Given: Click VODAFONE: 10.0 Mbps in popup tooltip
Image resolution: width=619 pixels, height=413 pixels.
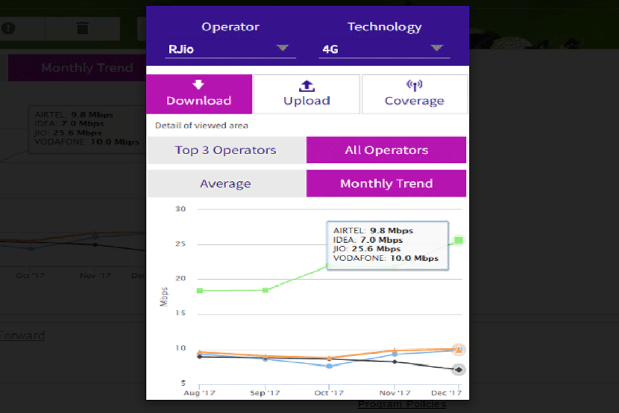Looking at the screenshot, I should [x=386, y=258].
